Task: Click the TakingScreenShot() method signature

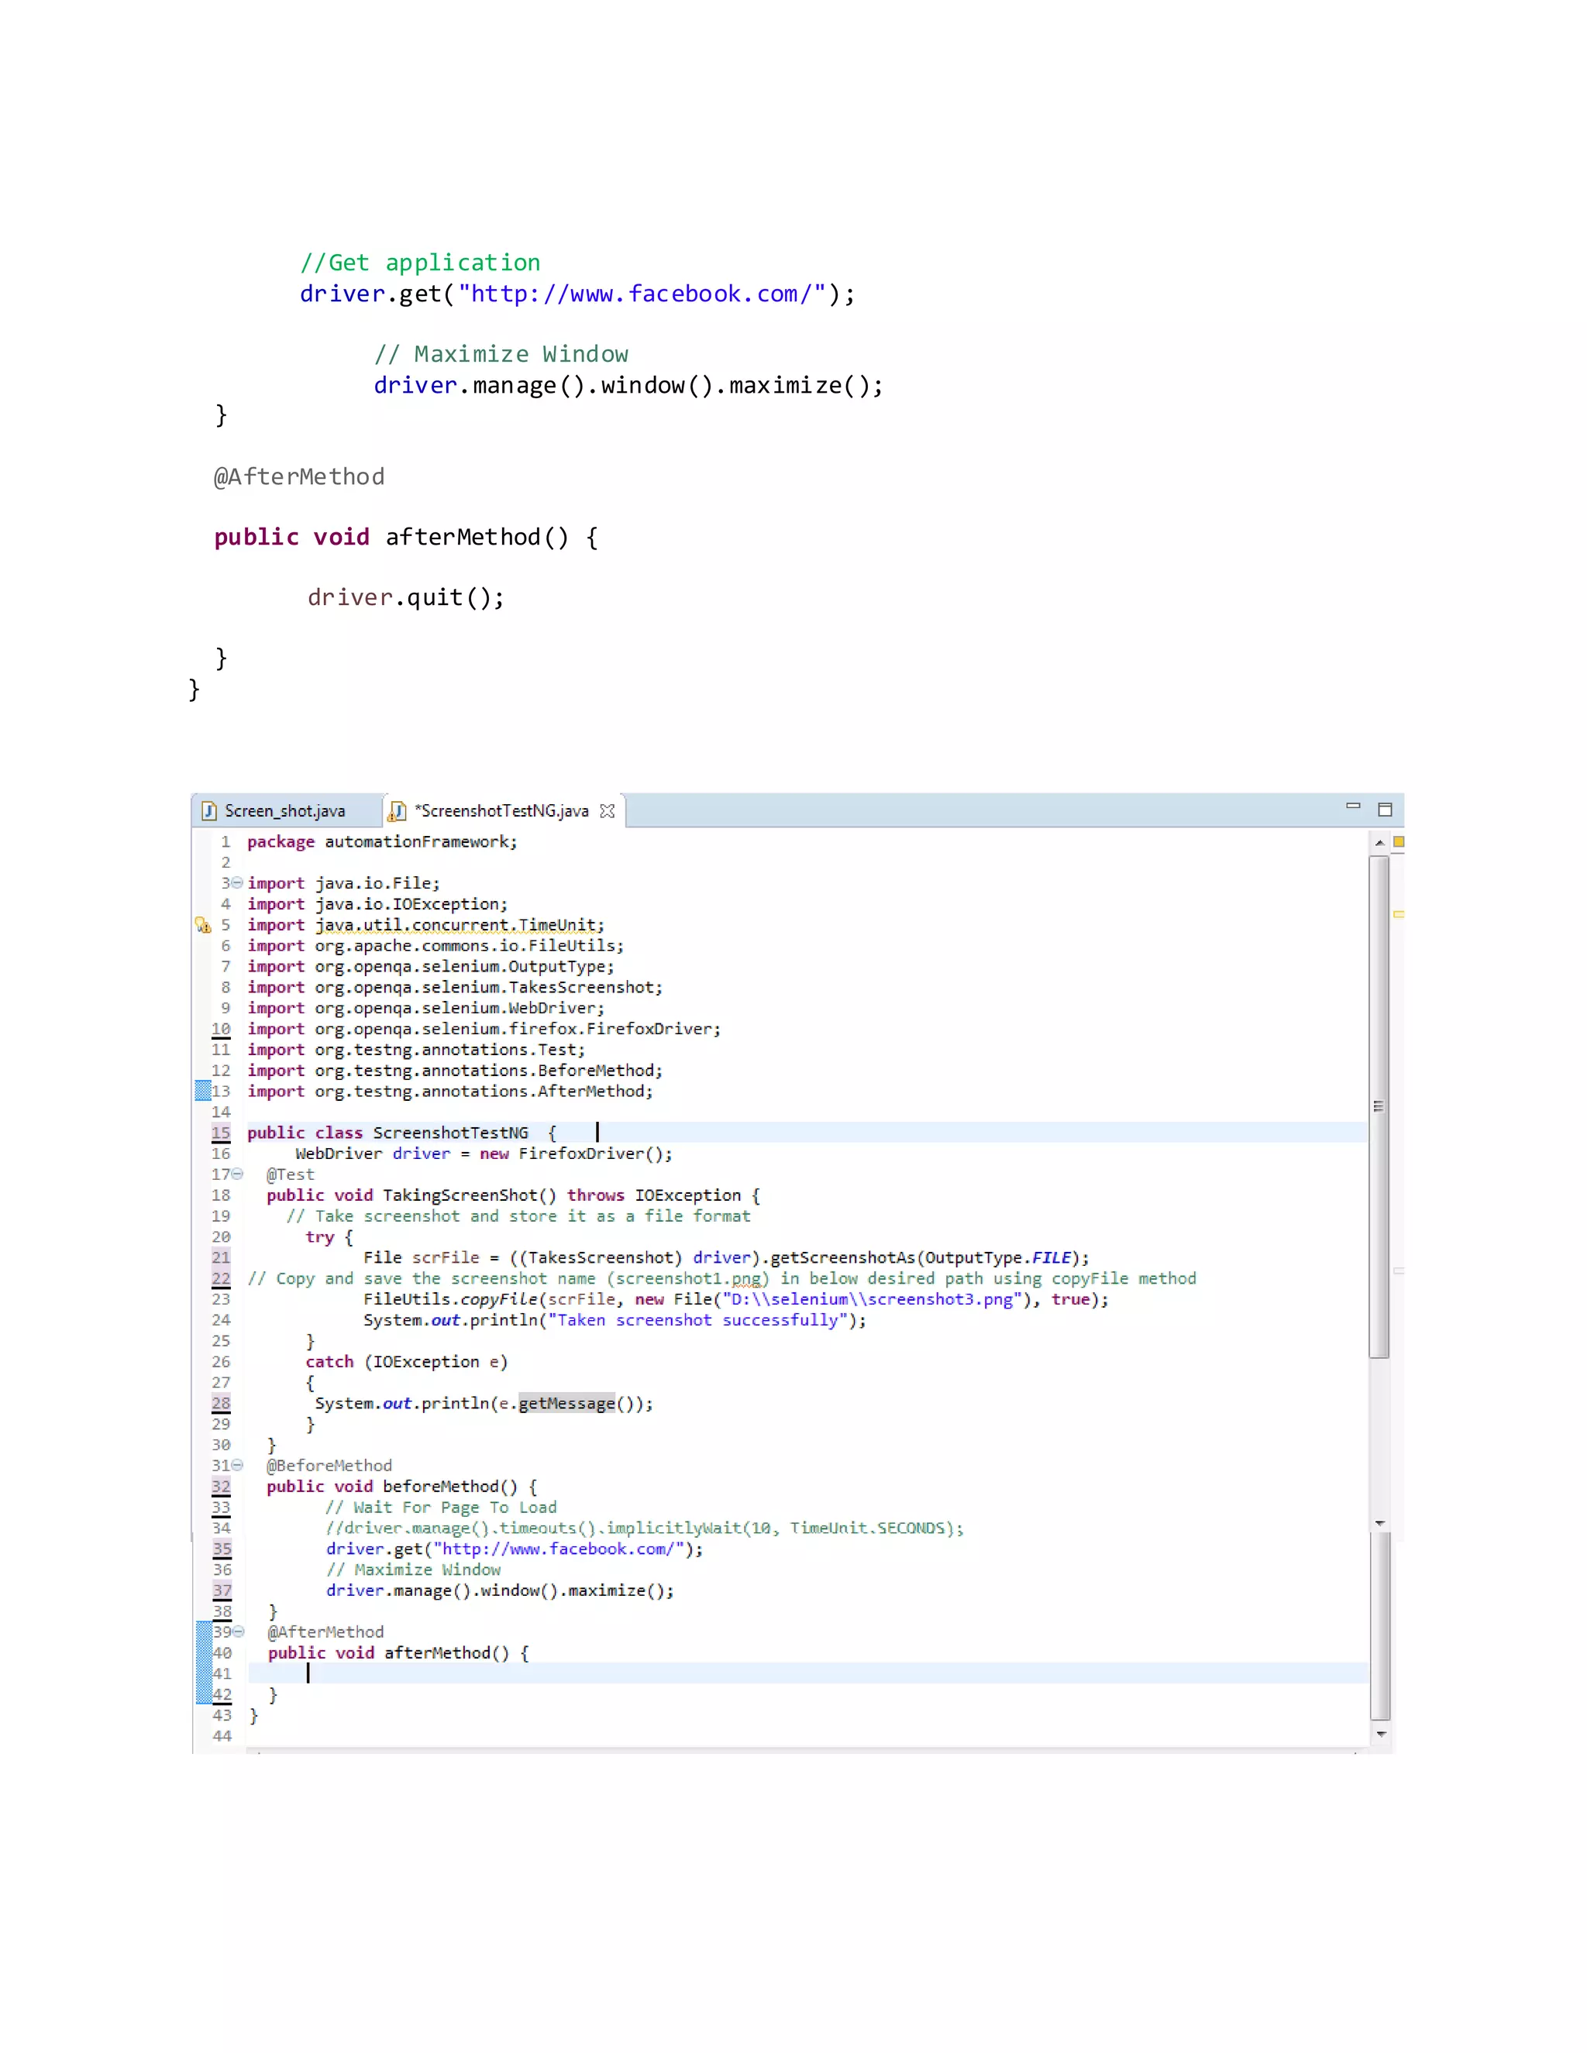Action: tap(513, 1195)
